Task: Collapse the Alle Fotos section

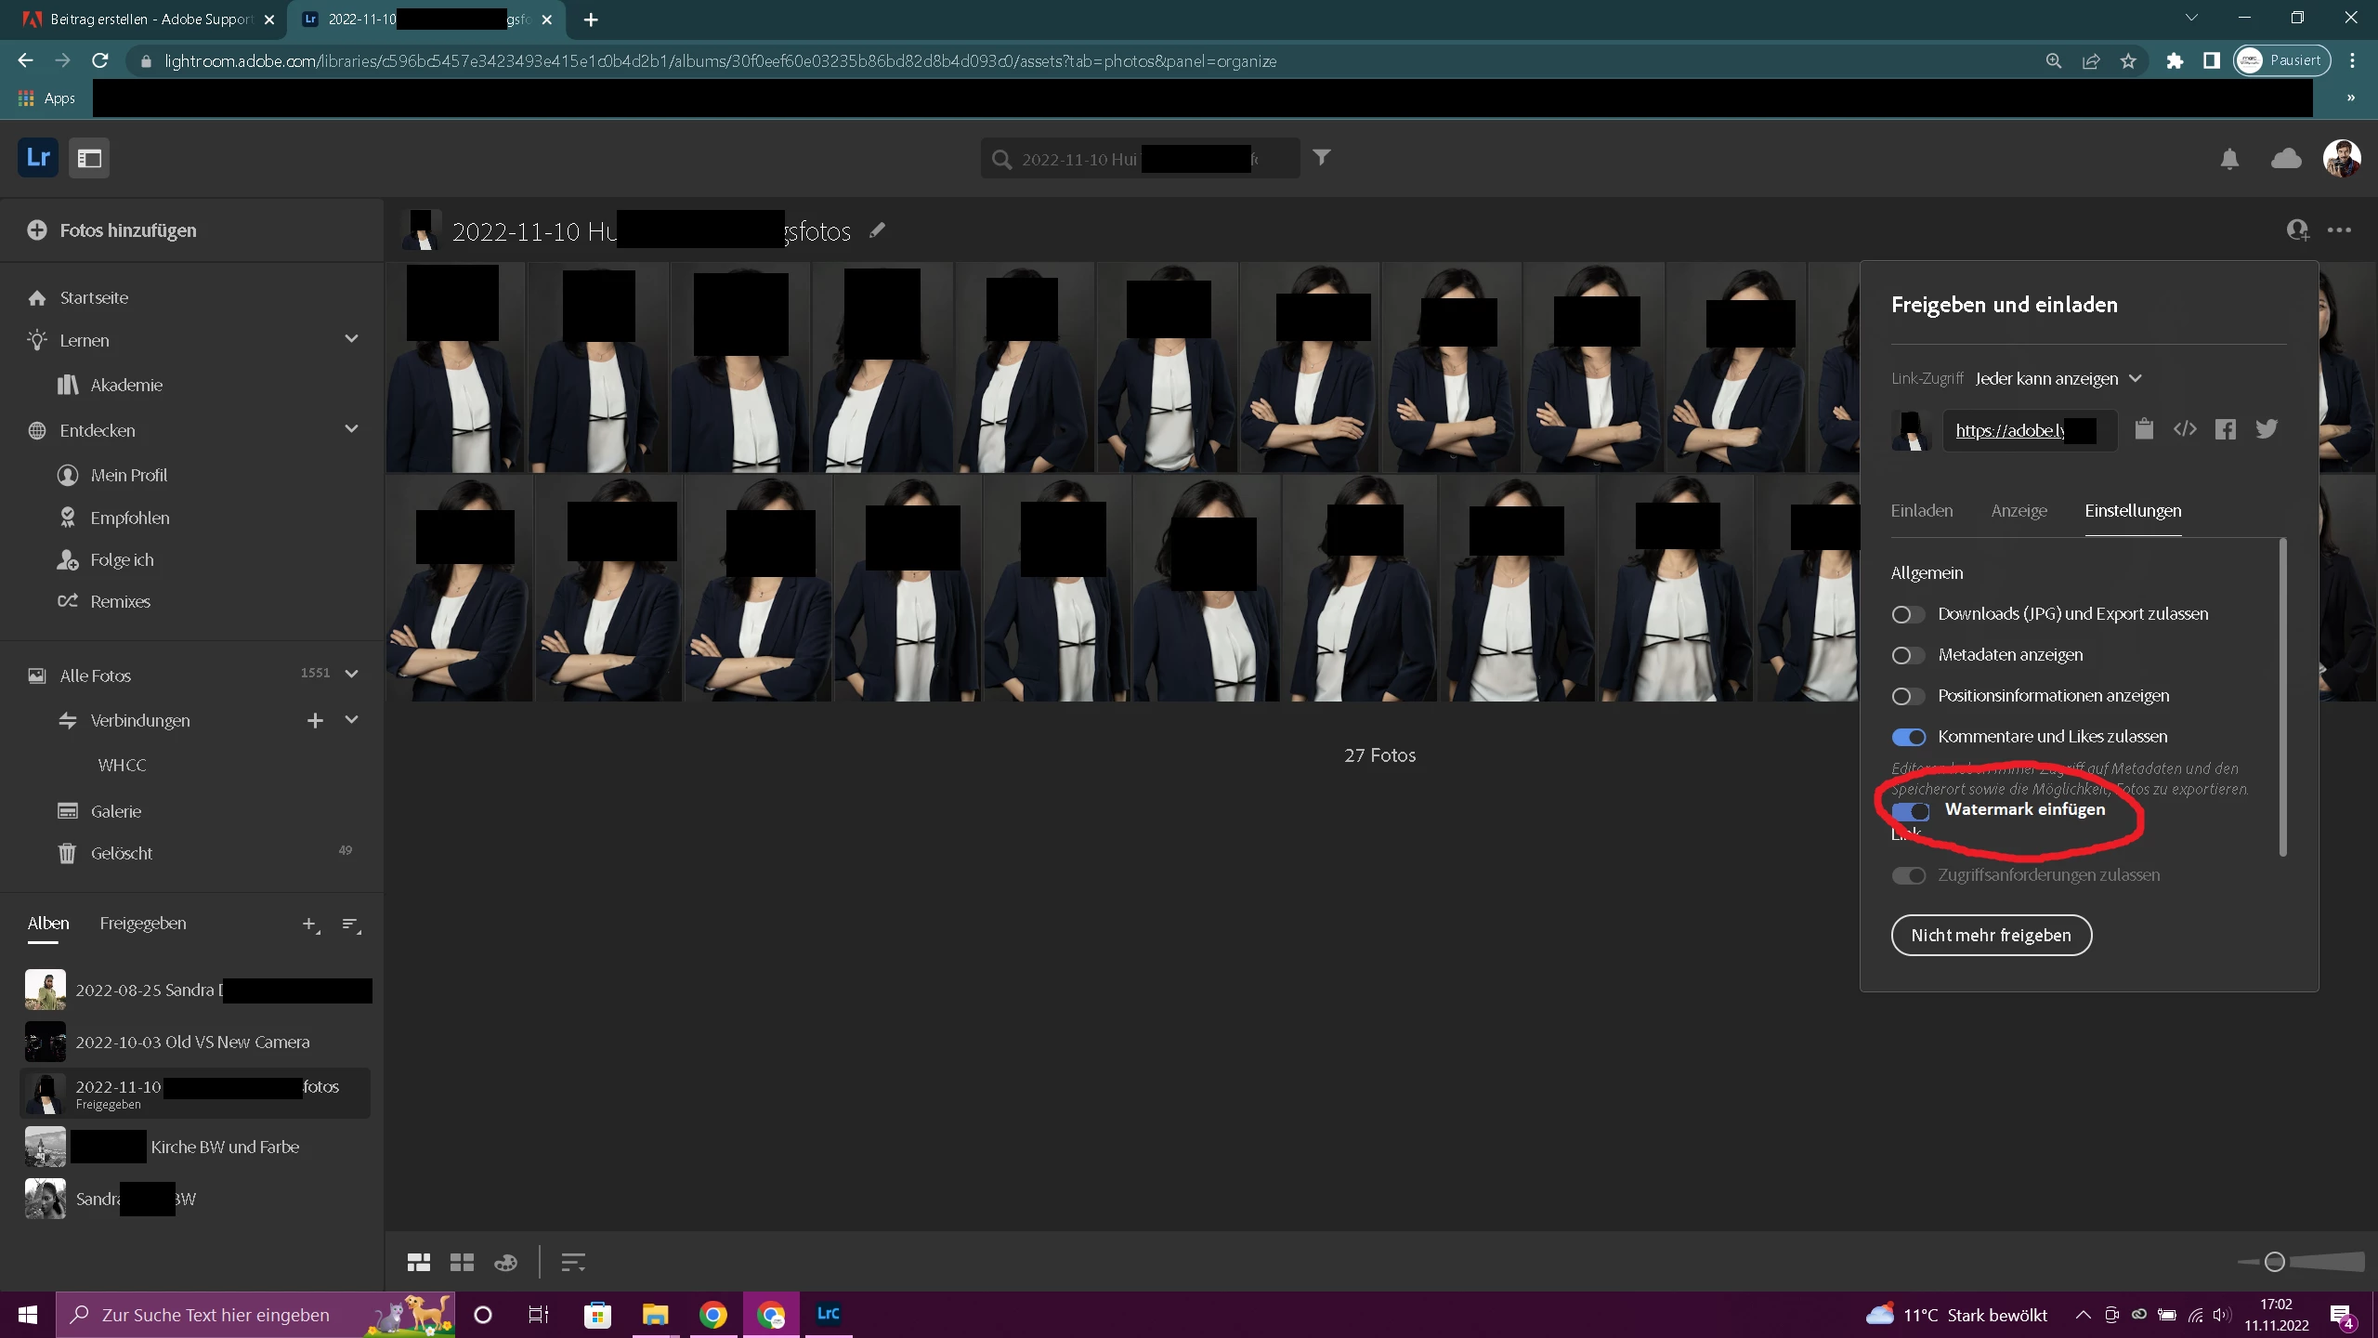Action: [x=351, y=675]
